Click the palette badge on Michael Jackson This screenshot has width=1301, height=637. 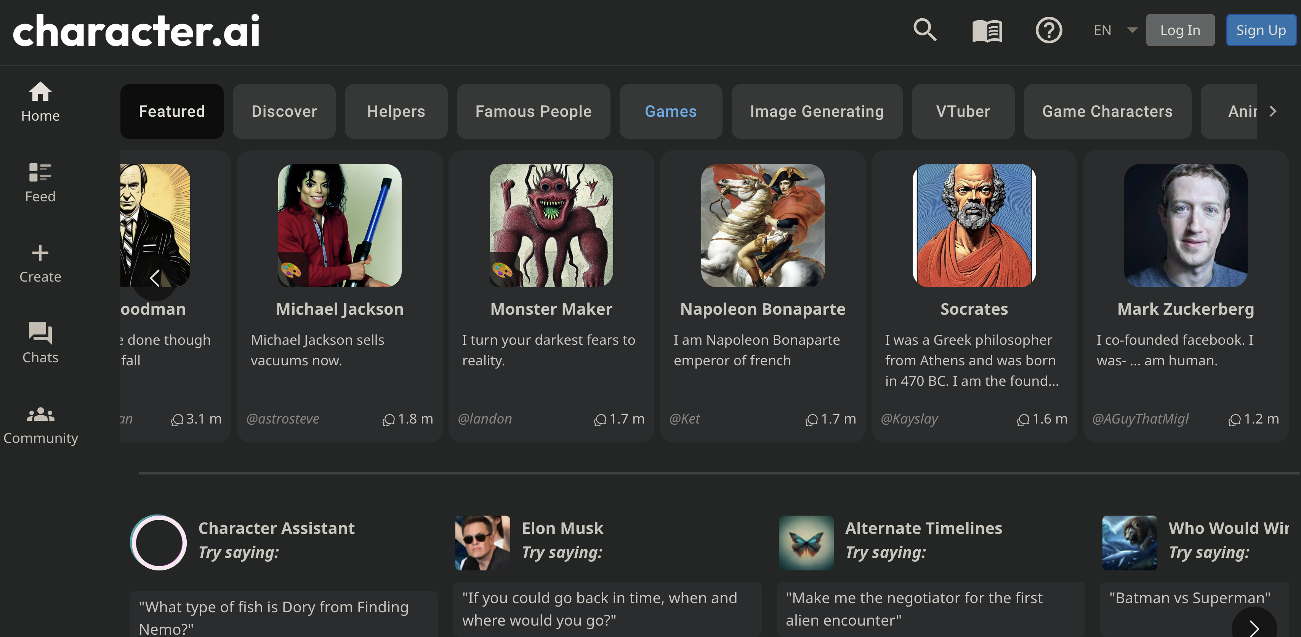[291, 270]
